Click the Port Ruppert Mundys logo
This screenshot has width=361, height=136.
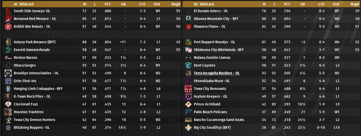pyautogui.click(x=188, y=42)
